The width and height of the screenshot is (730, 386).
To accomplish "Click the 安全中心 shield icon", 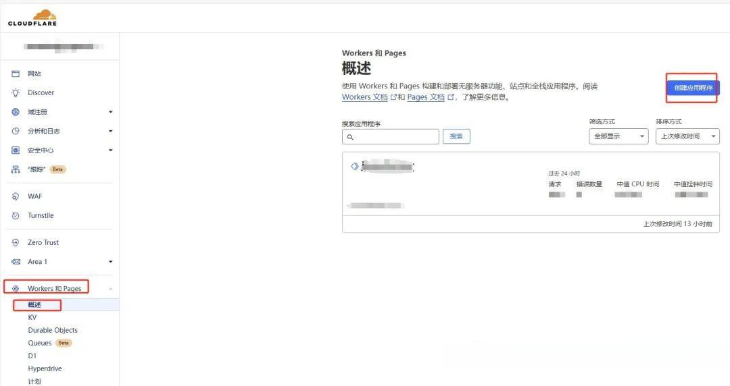I will (16, 150).
